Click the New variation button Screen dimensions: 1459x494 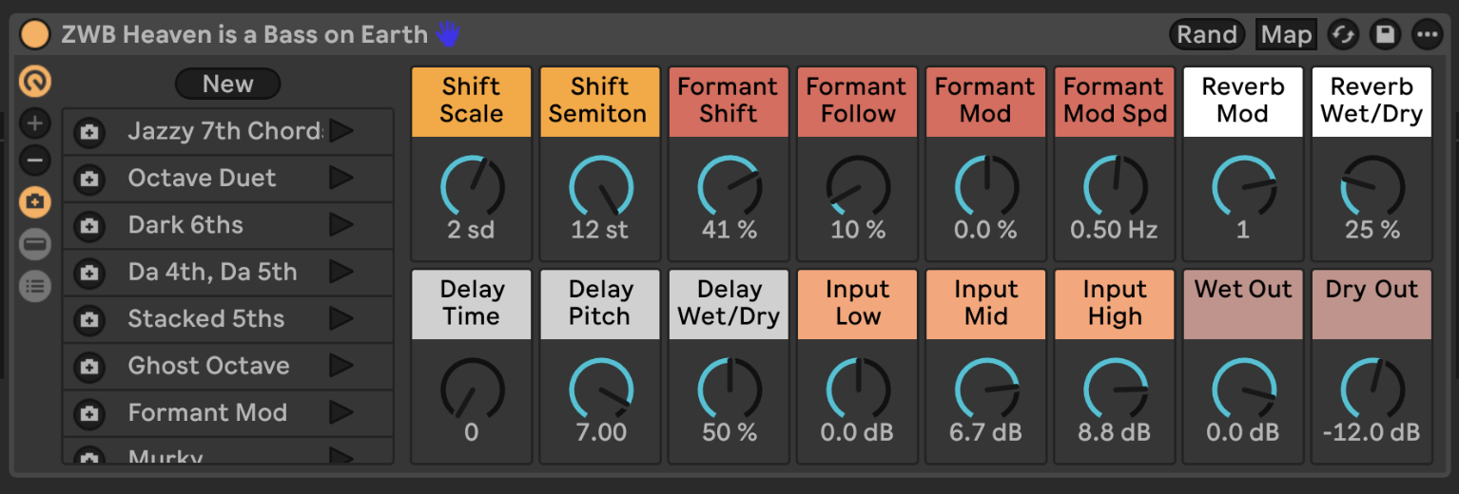(227, 84)
